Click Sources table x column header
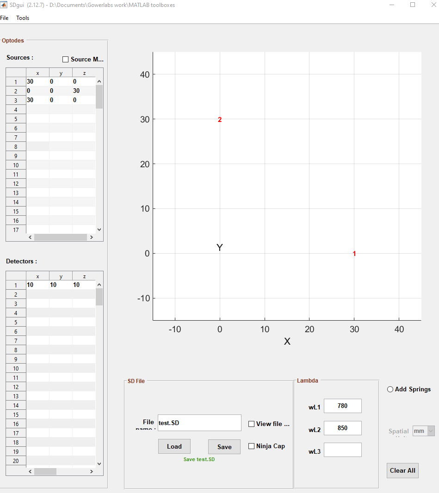Viewport: 439px width, 493px height. tap(38, 73)
